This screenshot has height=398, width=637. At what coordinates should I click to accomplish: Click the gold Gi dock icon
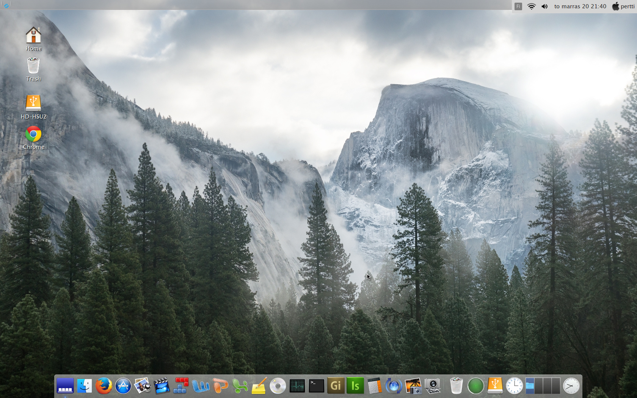click(x=336, y=386)
